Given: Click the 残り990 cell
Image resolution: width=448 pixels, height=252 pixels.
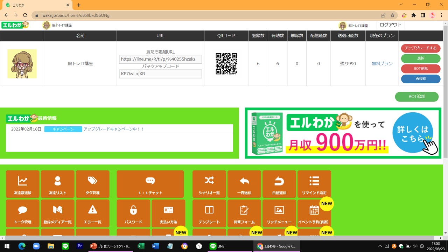Looking at the screenshot, I should coord(348,64).
